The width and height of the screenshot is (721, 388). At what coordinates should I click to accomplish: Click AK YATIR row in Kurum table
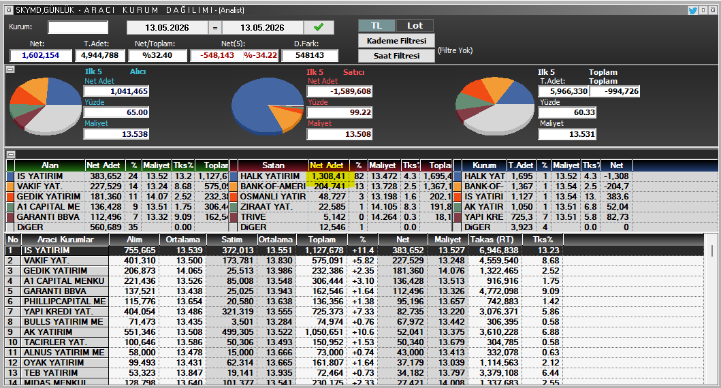pyautogui.click(x=543, y=206)
